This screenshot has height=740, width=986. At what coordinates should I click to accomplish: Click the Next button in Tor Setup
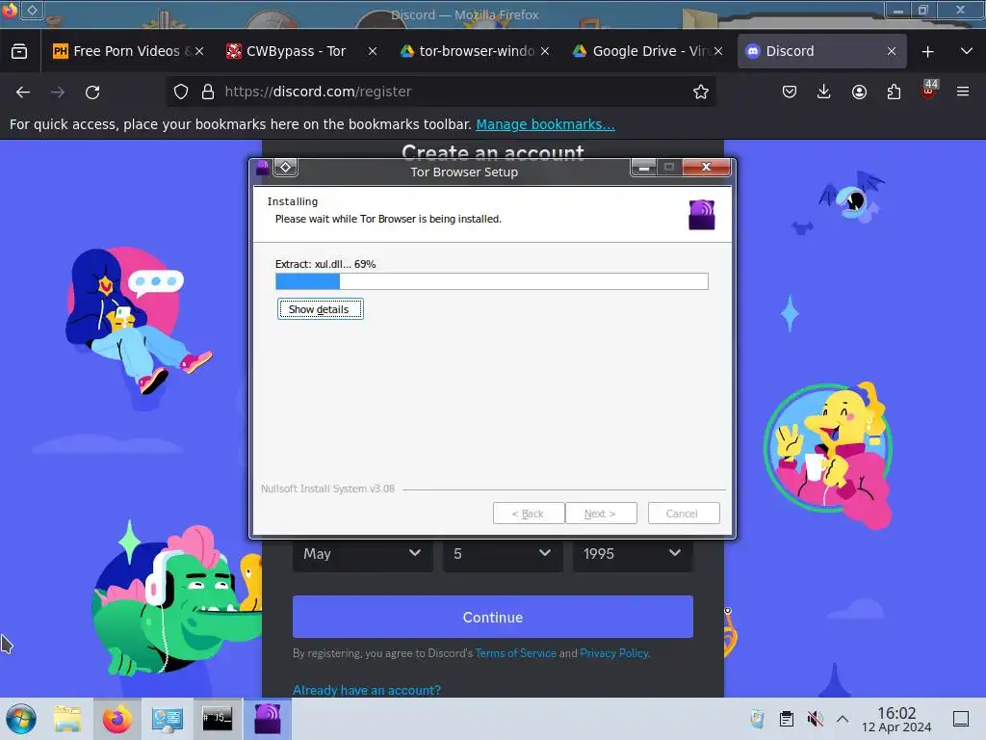coord(601,514)
